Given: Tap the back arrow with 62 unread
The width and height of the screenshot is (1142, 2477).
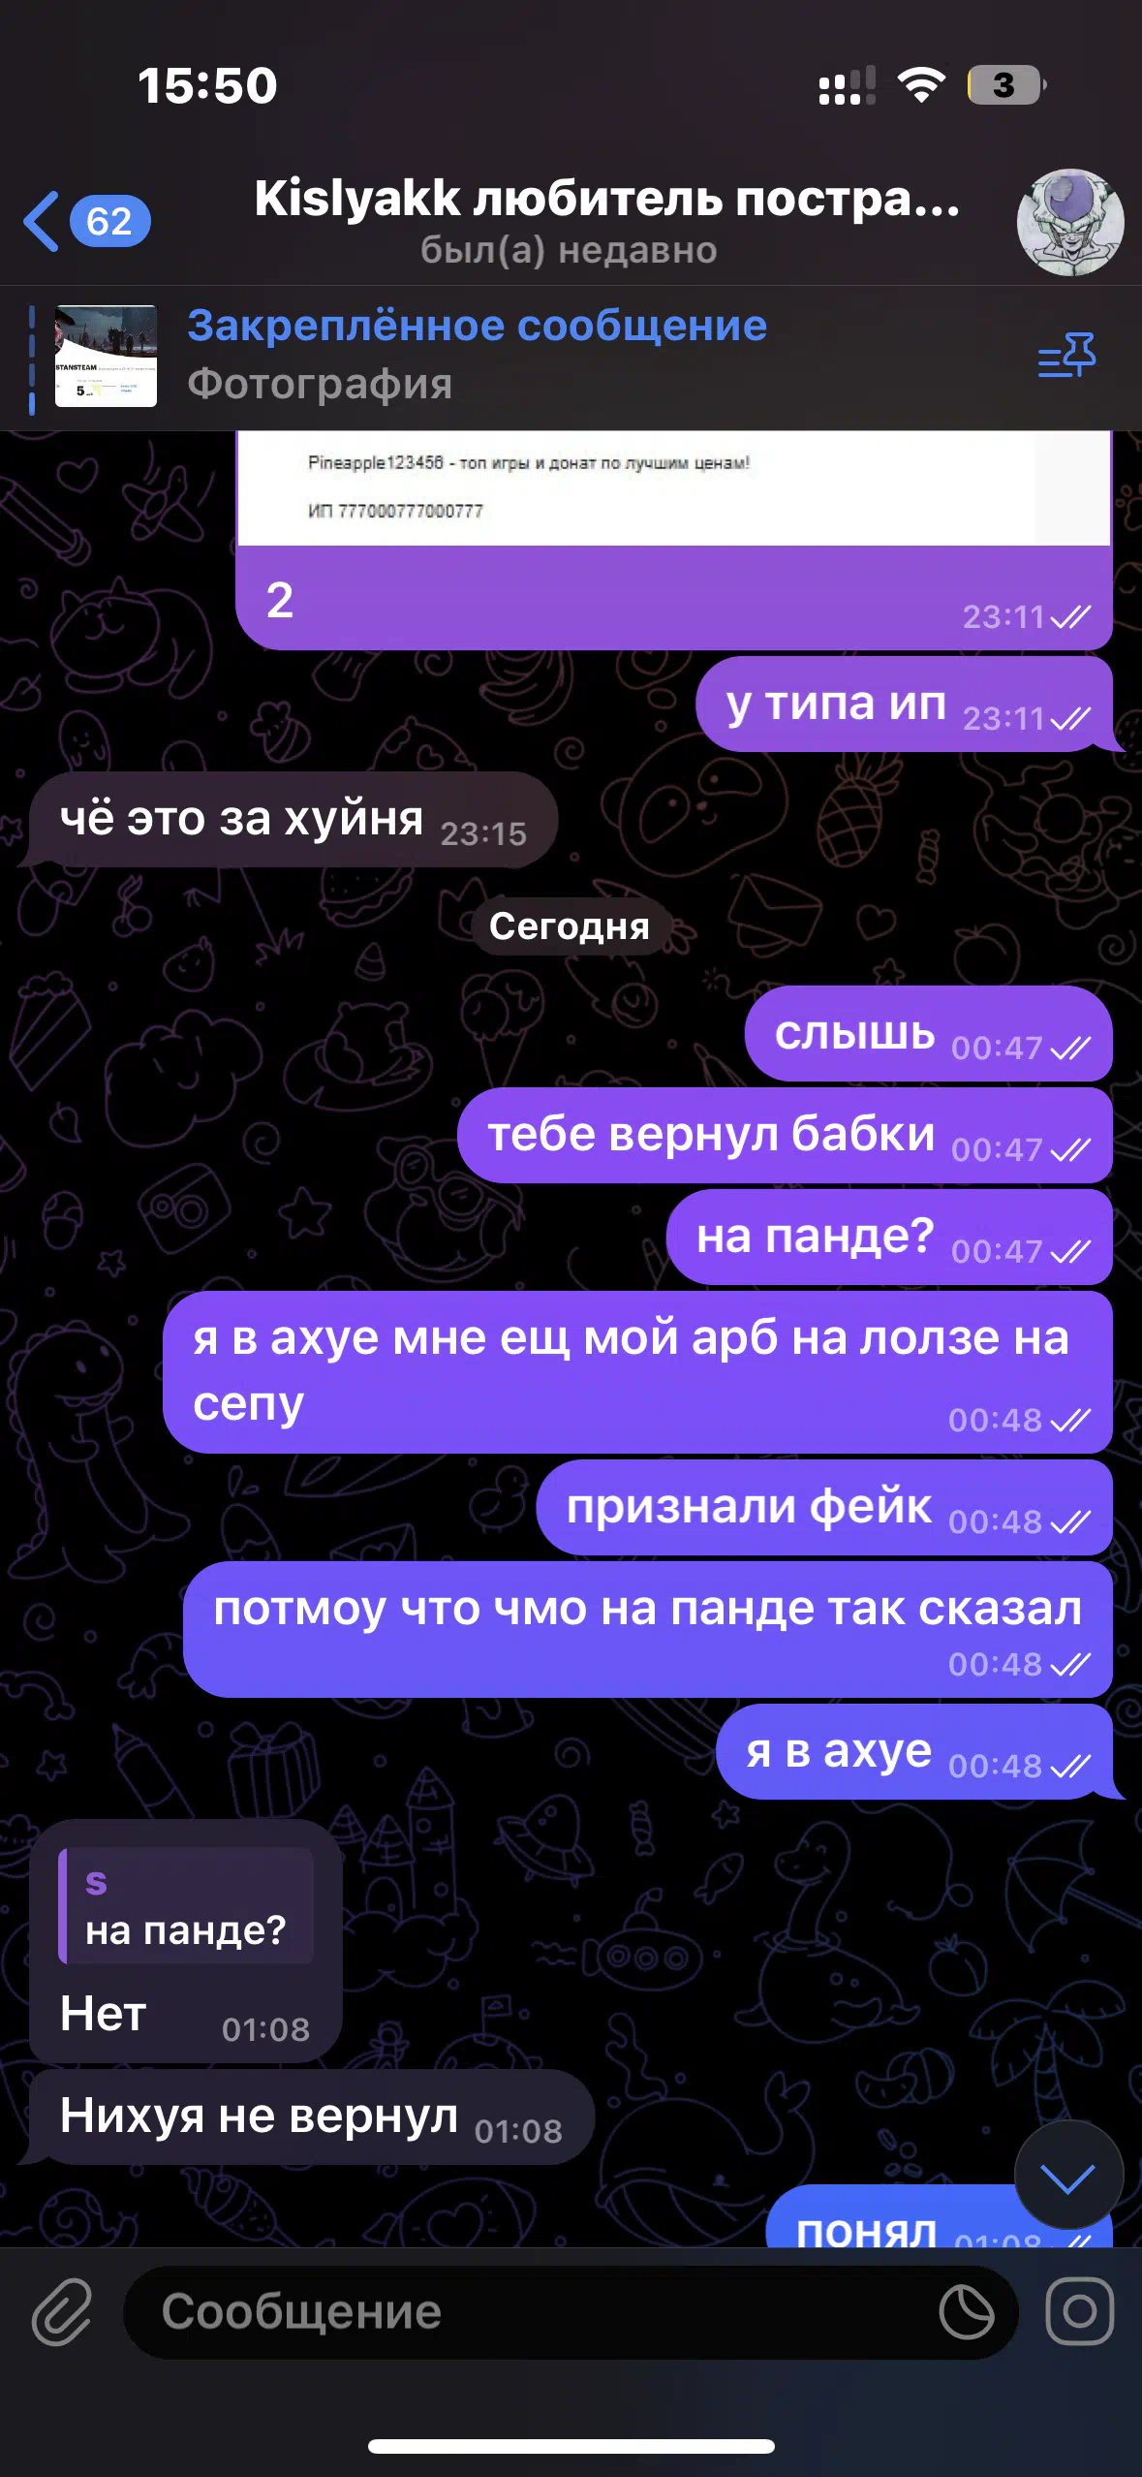Looking at the screenshot, I should tap(87, 222).
